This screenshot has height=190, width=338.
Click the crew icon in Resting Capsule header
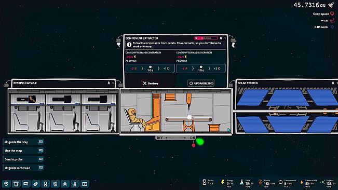tap(109, 83)
